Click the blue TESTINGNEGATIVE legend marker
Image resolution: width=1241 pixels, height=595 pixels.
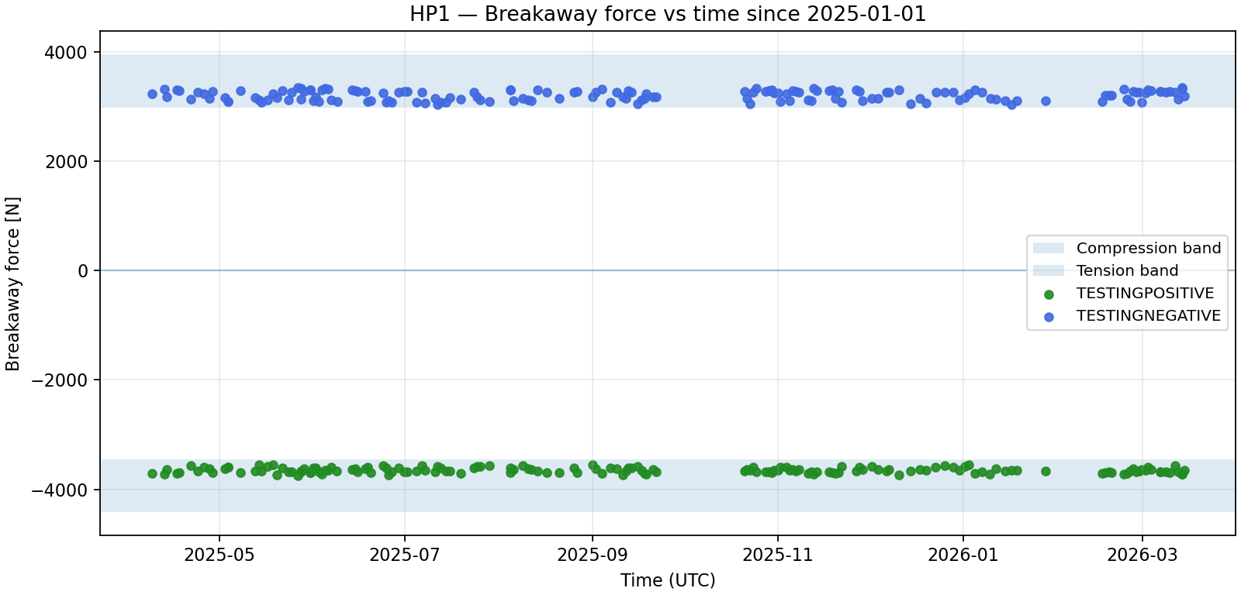[1049, 317]
